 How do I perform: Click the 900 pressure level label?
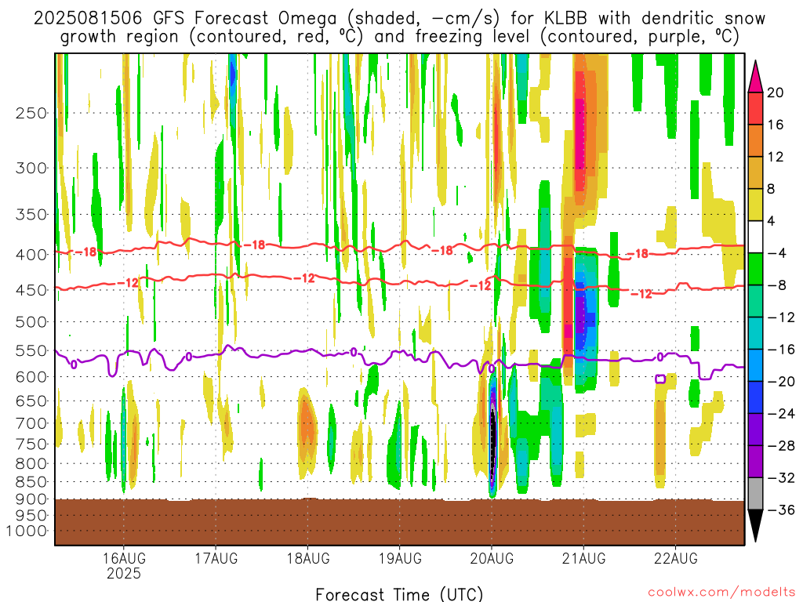click(x=31, y=499)
